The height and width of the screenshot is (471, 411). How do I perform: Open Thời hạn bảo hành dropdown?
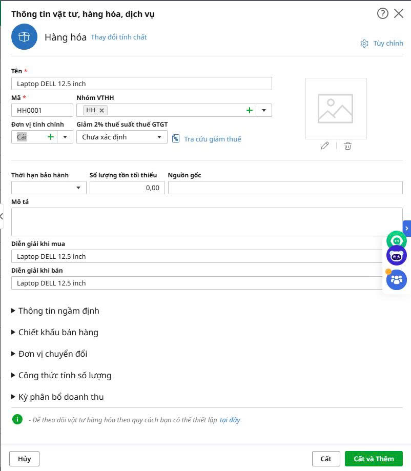coord(78,188)
